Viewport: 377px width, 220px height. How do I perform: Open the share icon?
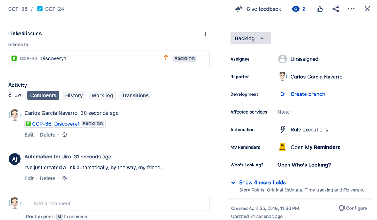(336, 9)
